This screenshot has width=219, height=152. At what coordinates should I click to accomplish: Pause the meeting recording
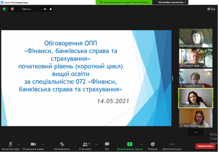45,9
